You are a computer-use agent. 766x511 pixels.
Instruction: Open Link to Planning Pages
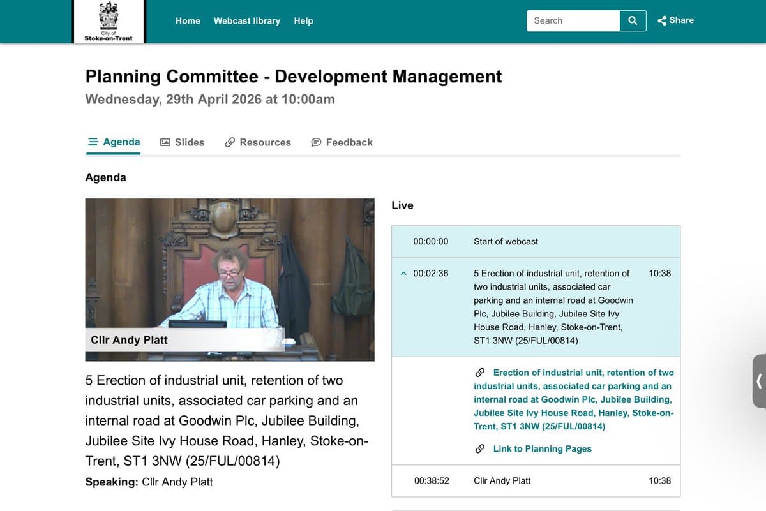(x=542, y=449)
